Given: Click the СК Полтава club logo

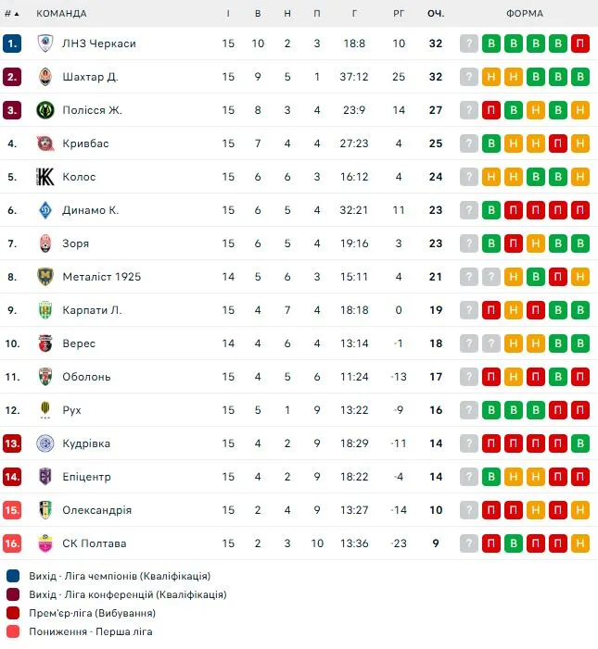Looking at the screenshot, I should pos(45,543).
